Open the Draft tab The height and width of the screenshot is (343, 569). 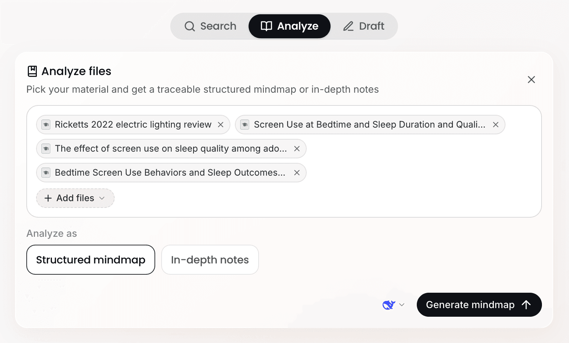click(363, 26)
